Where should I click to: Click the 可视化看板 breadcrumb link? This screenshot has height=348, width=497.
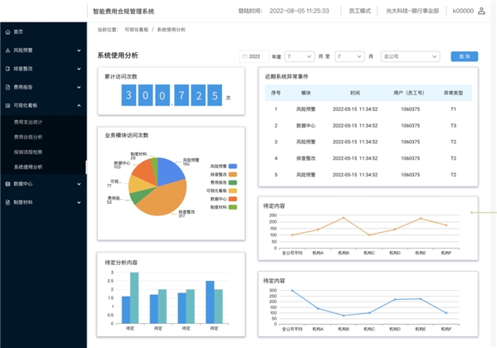138,29
